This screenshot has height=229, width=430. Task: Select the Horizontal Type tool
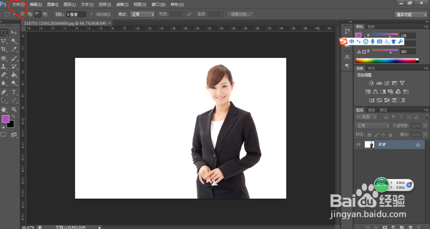(14, 92)
